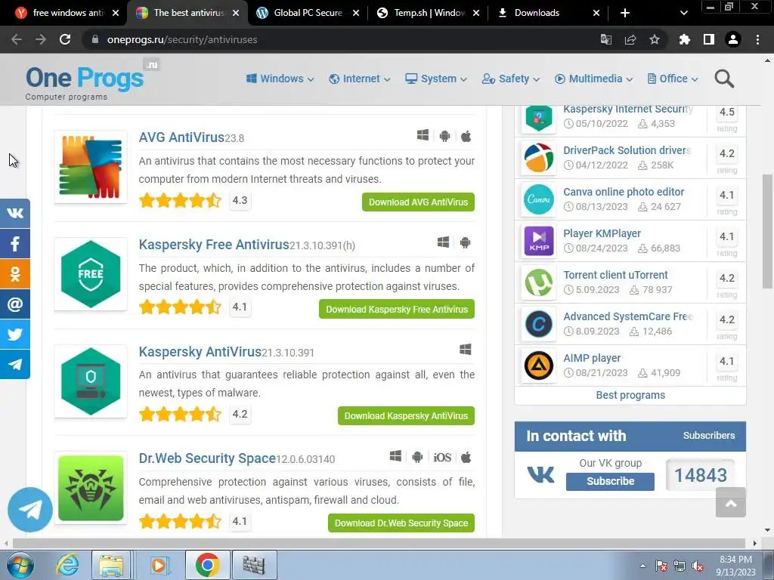
Task: Open Best programs link
Action: 630,395
